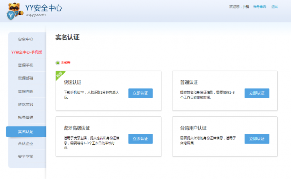Click 立即认证 for 普通认证
291x179 pixels.
(257, 93)
